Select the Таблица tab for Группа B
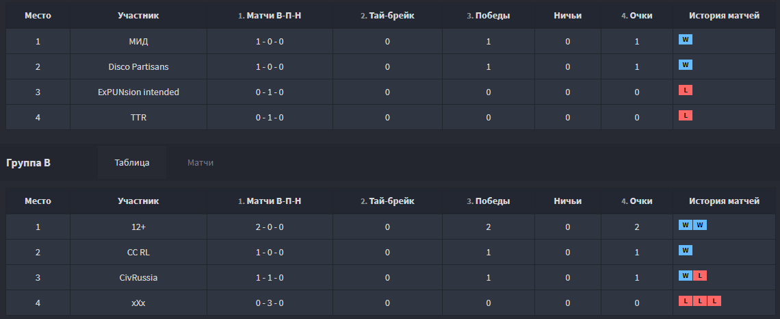Viewport: 780px width, 319px height. pos(132,163)
